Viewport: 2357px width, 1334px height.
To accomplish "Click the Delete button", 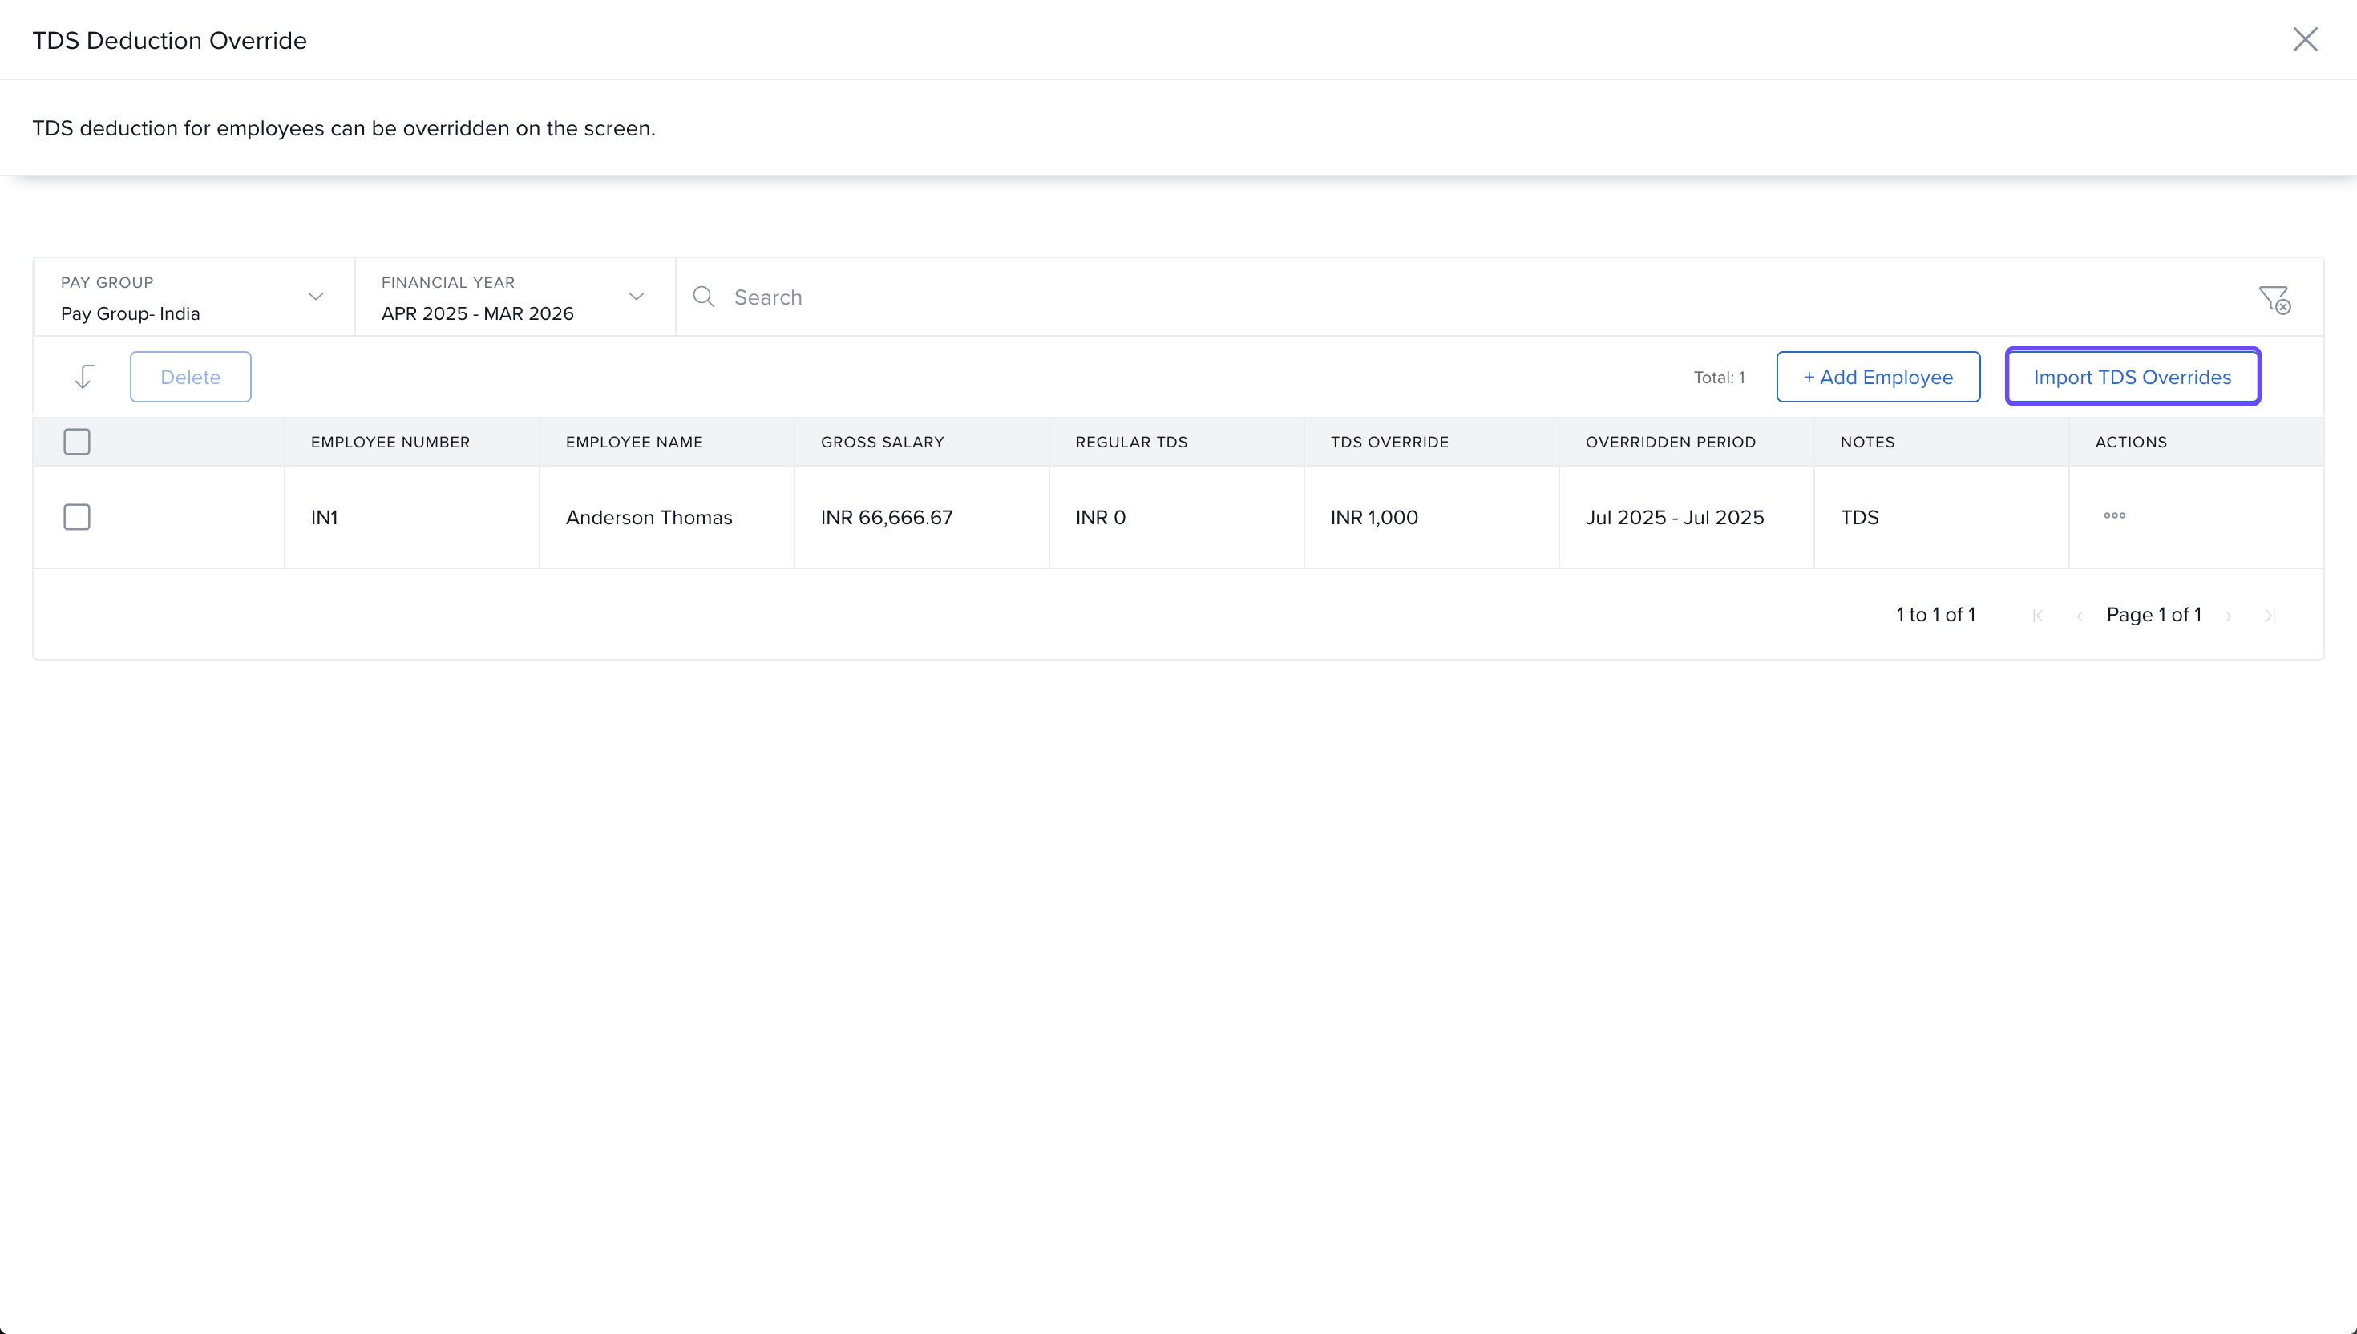I will coord(191,377).
